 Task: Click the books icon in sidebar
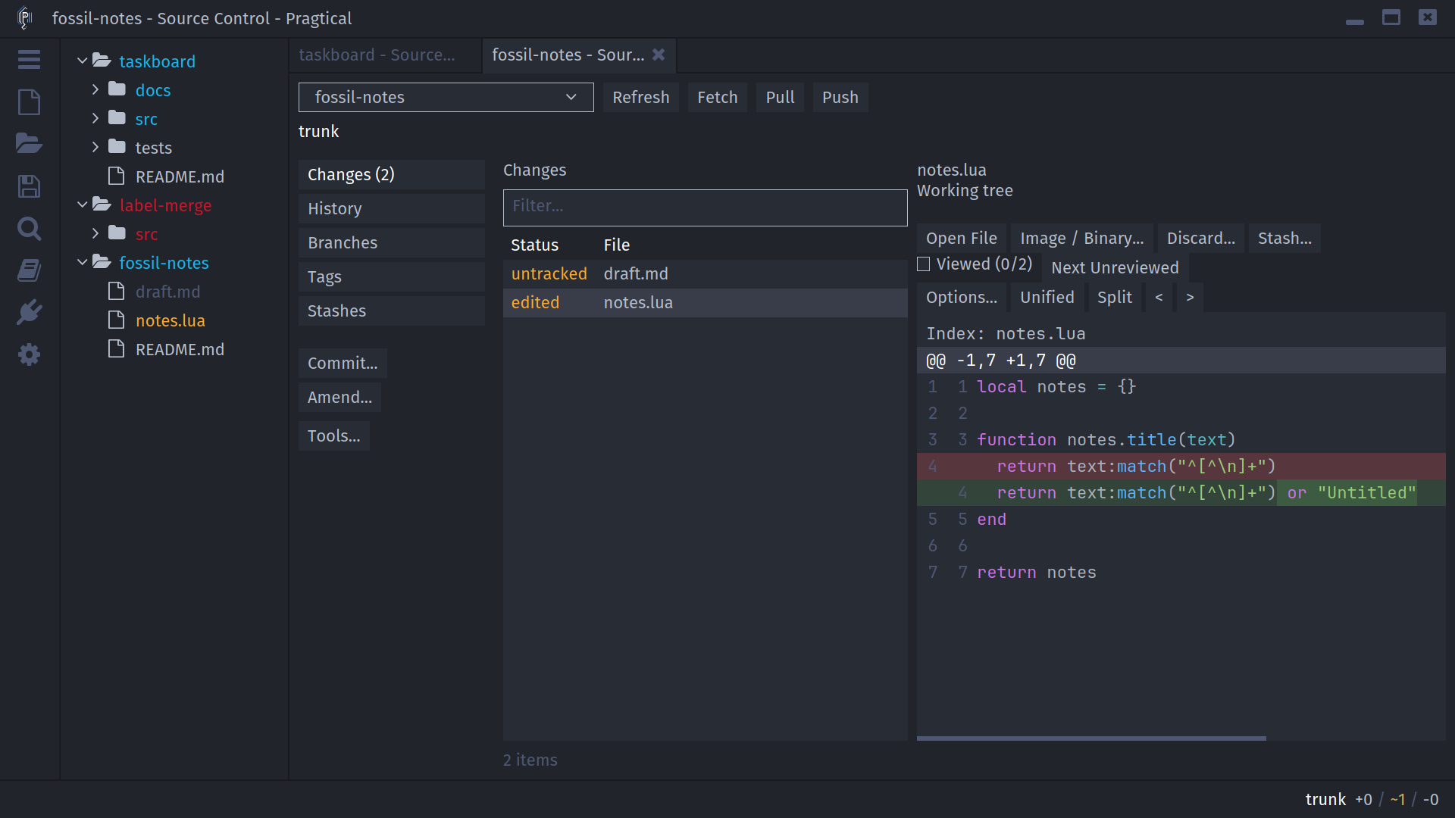[29, 270]
